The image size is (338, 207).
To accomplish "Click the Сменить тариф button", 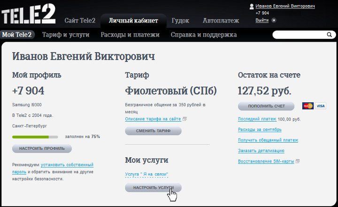I will coord(153,131).
